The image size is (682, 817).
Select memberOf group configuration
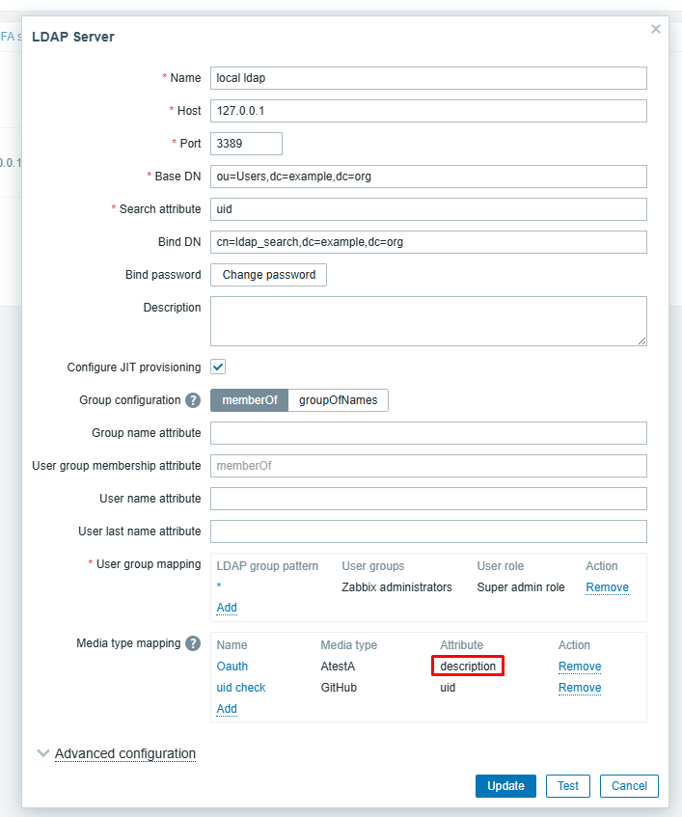coord(250,400)
